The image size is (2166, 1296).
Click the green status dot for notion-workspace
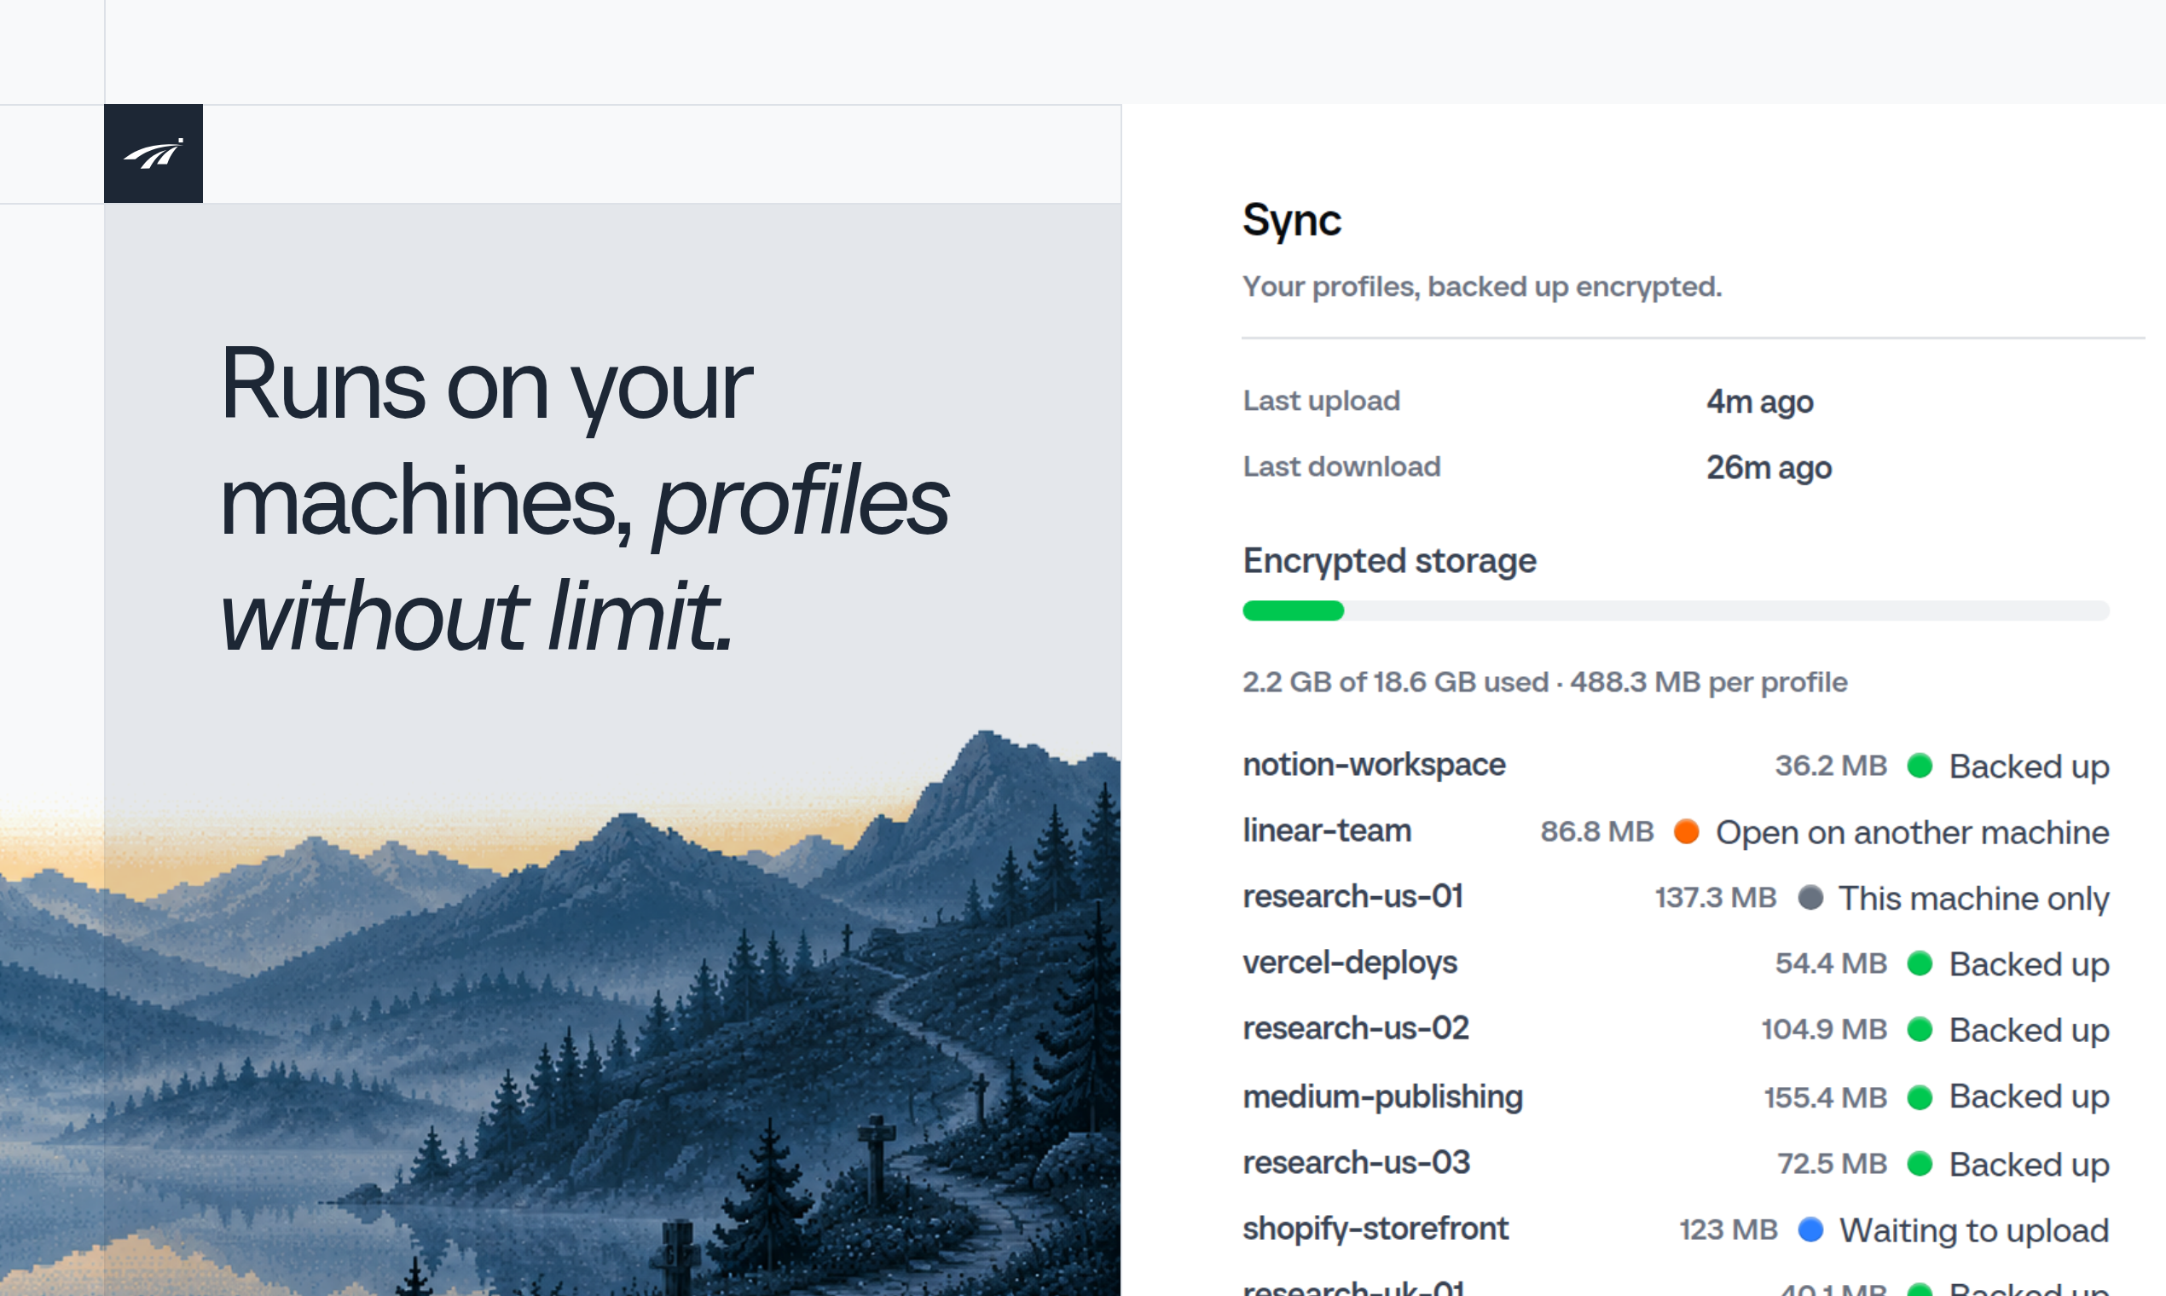click(1919, 766)
